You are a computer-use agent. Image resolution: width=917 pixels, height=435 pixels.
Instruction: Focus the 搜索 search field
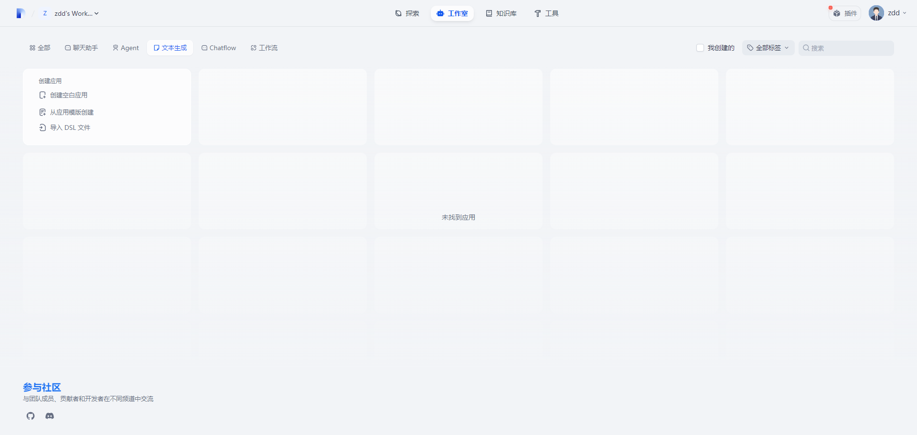[846, 48]
